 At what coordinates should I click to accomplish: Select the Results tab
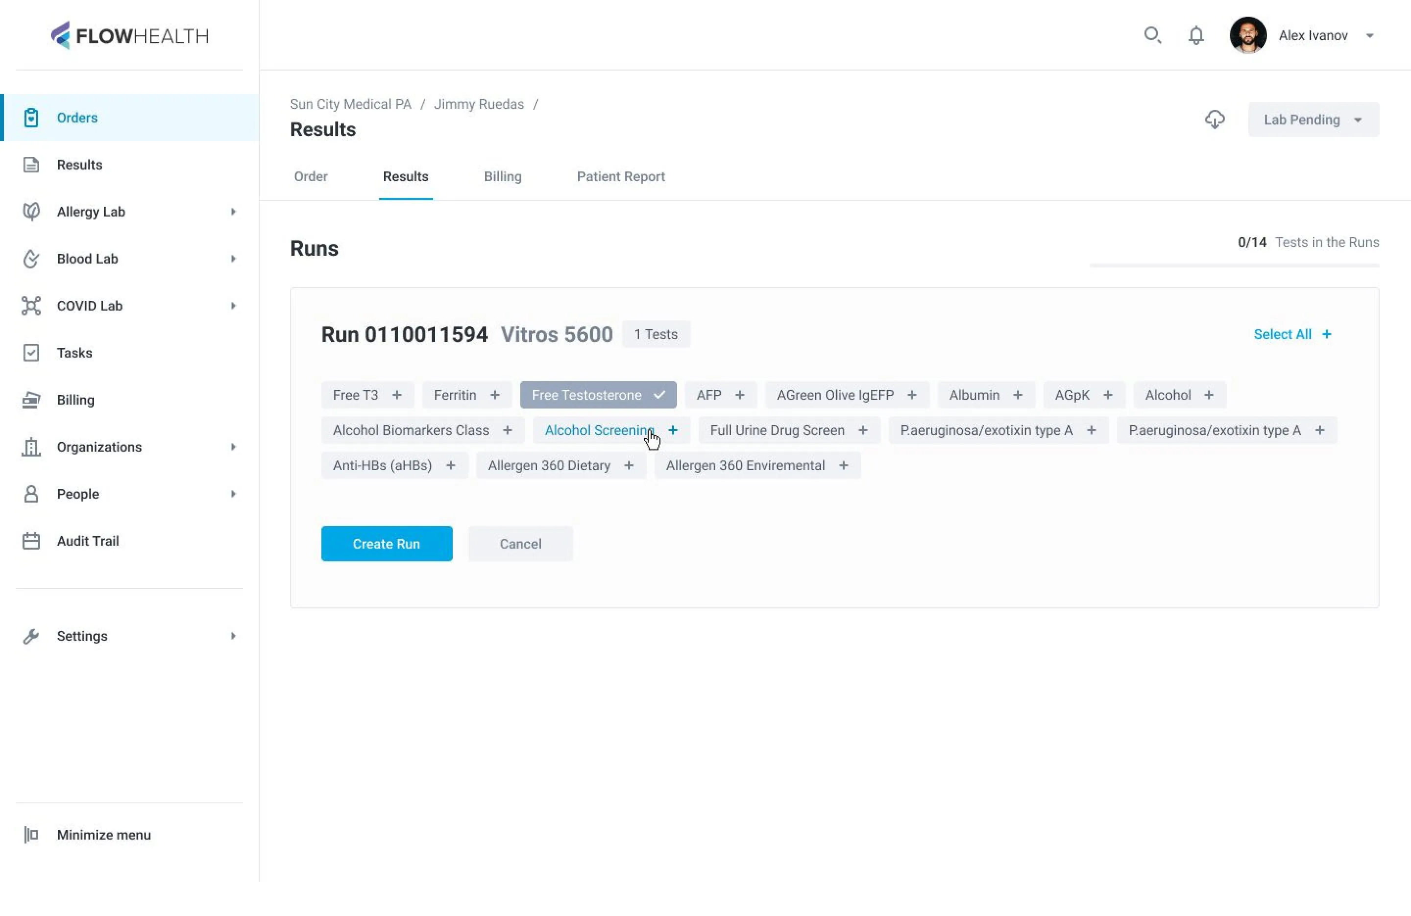click(406, 177)
